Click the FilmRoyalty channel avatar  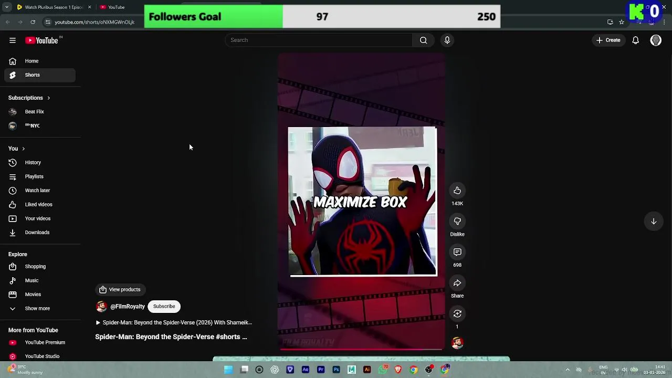(x=101, y=307)
